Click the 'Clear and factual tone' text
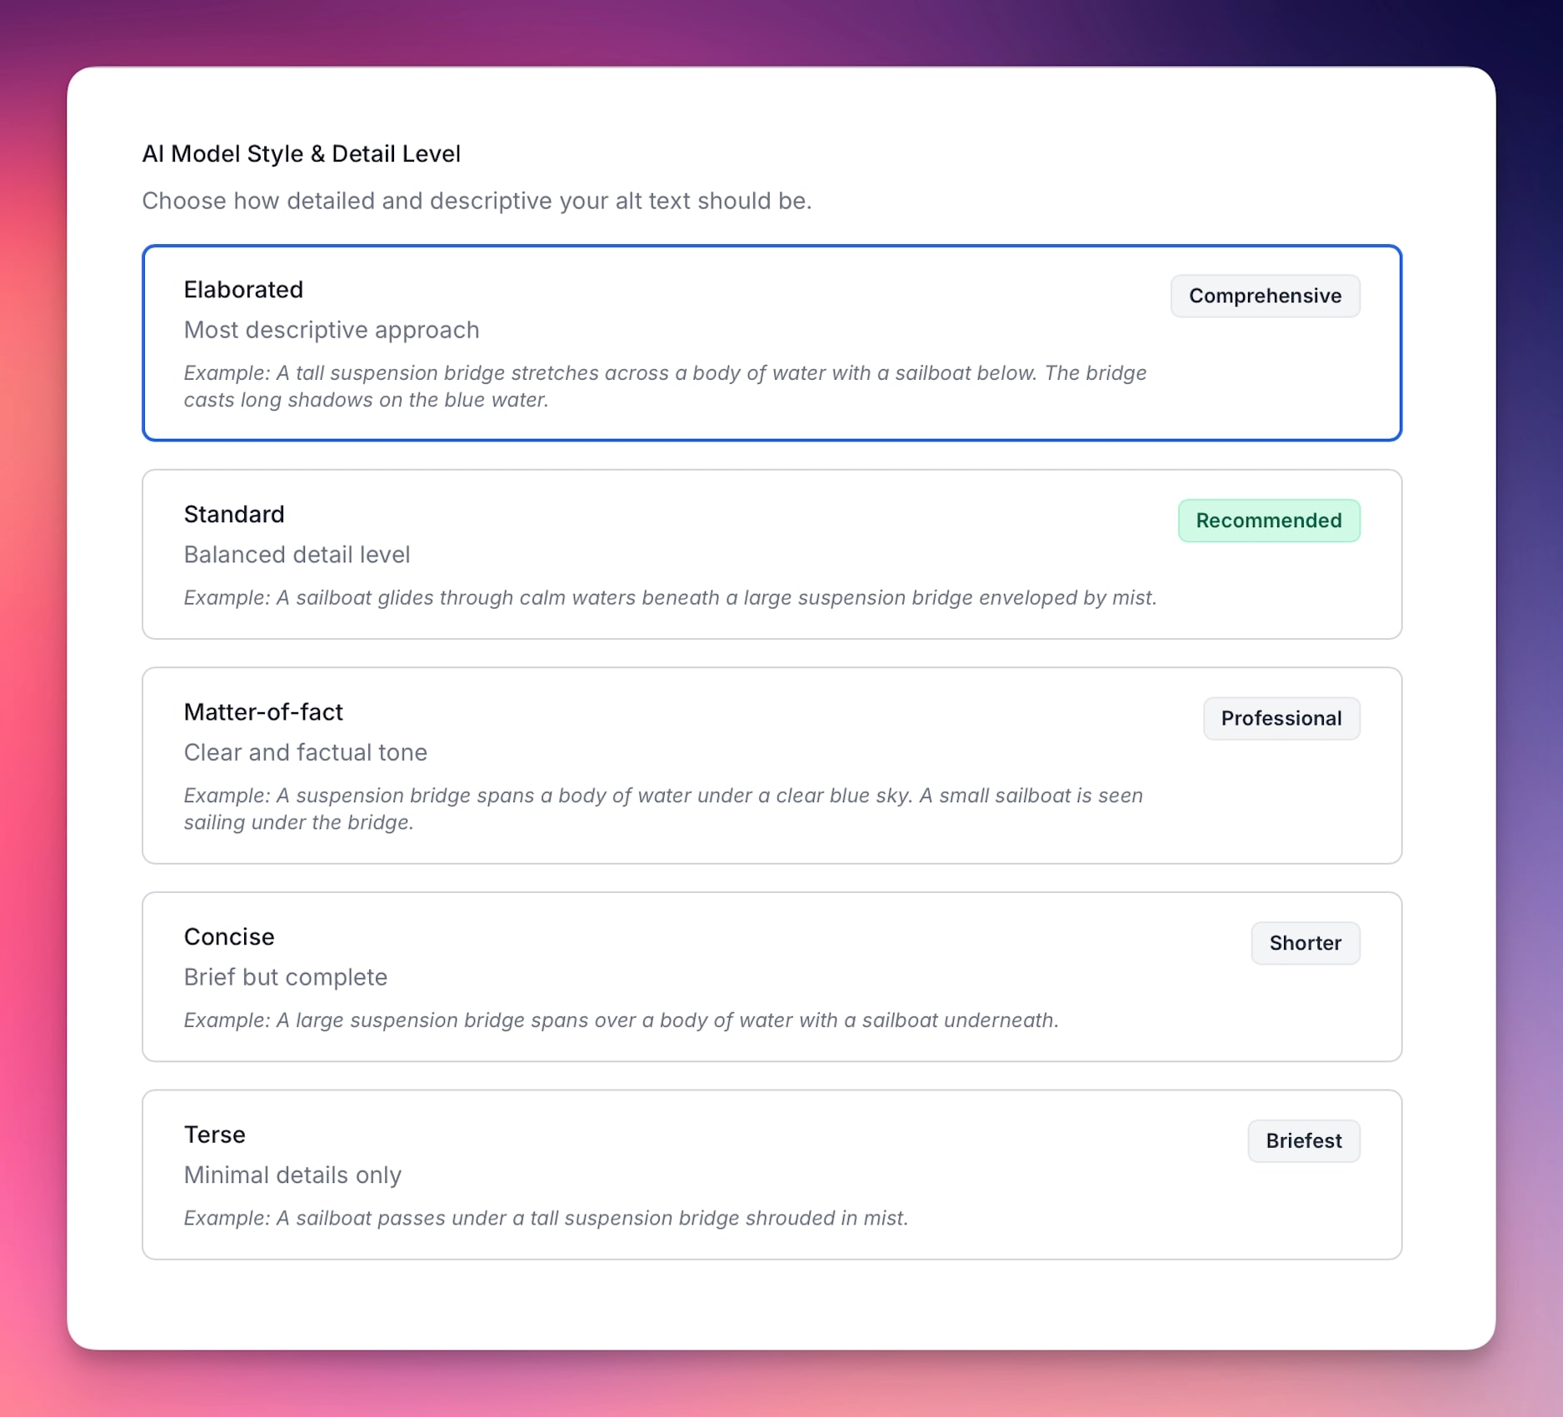This screenshot has width=1563, height=1417. (x=306, y=752)
